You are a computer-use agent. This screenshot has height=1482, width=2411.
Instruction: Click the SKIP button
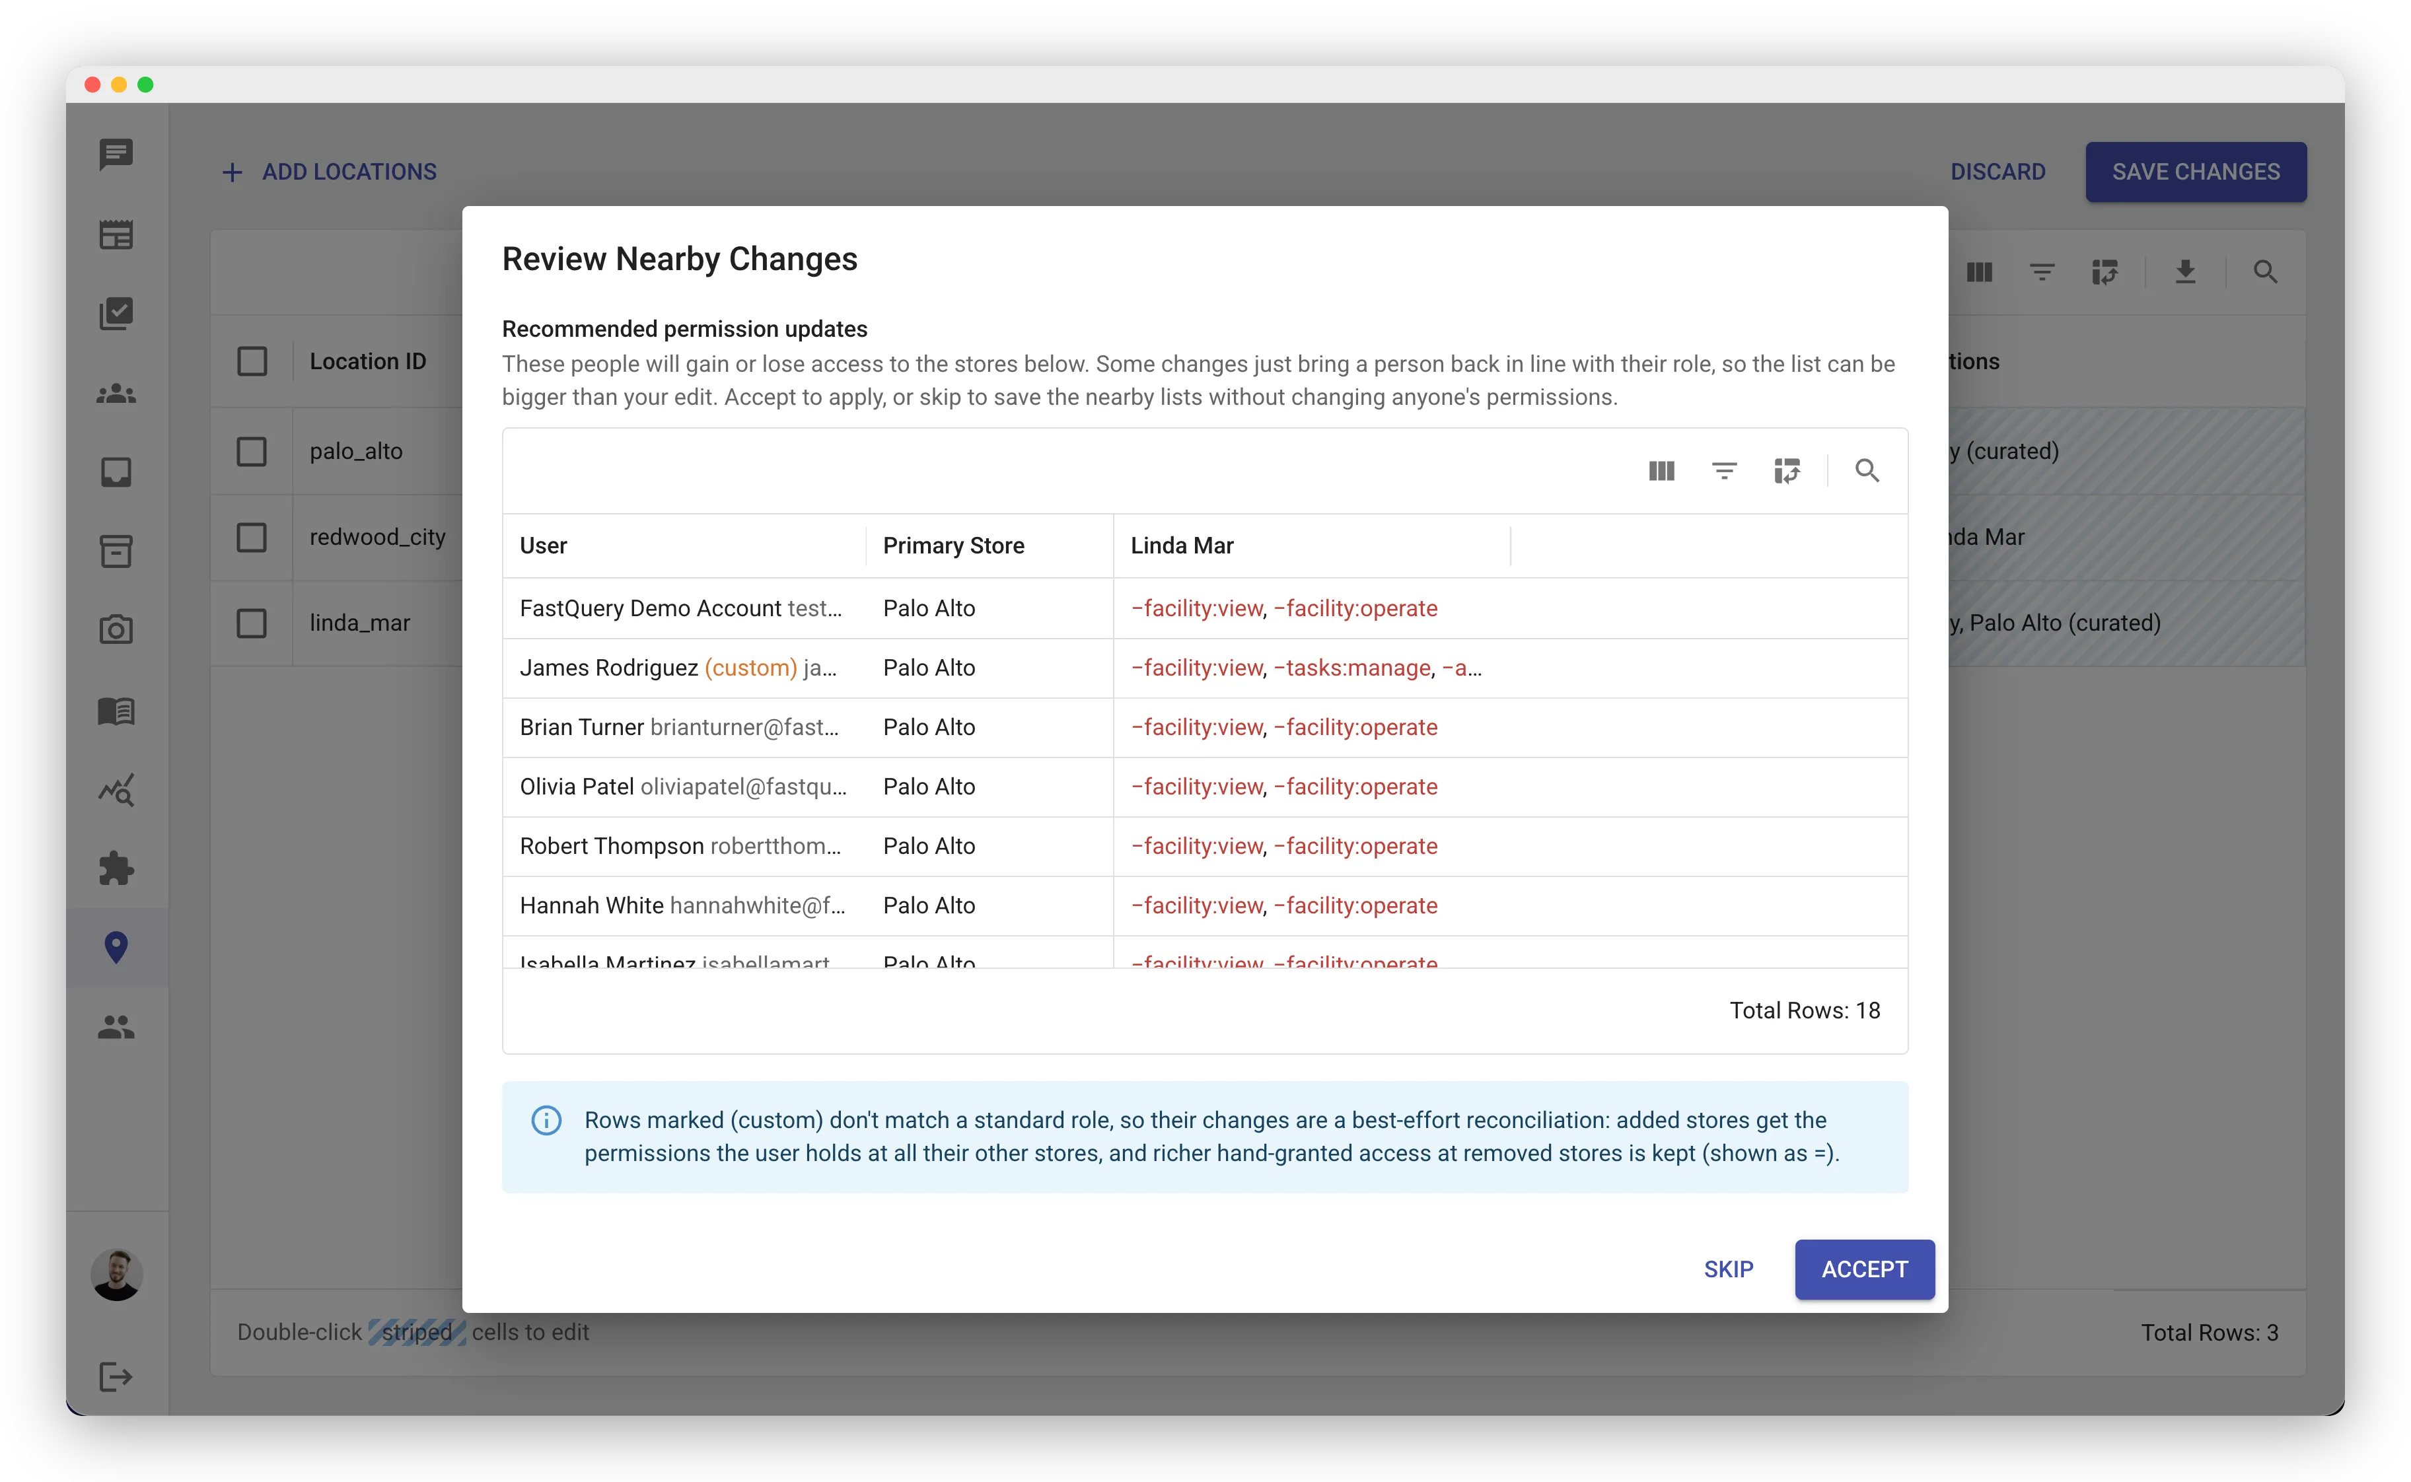[x=1728, y=1269]
